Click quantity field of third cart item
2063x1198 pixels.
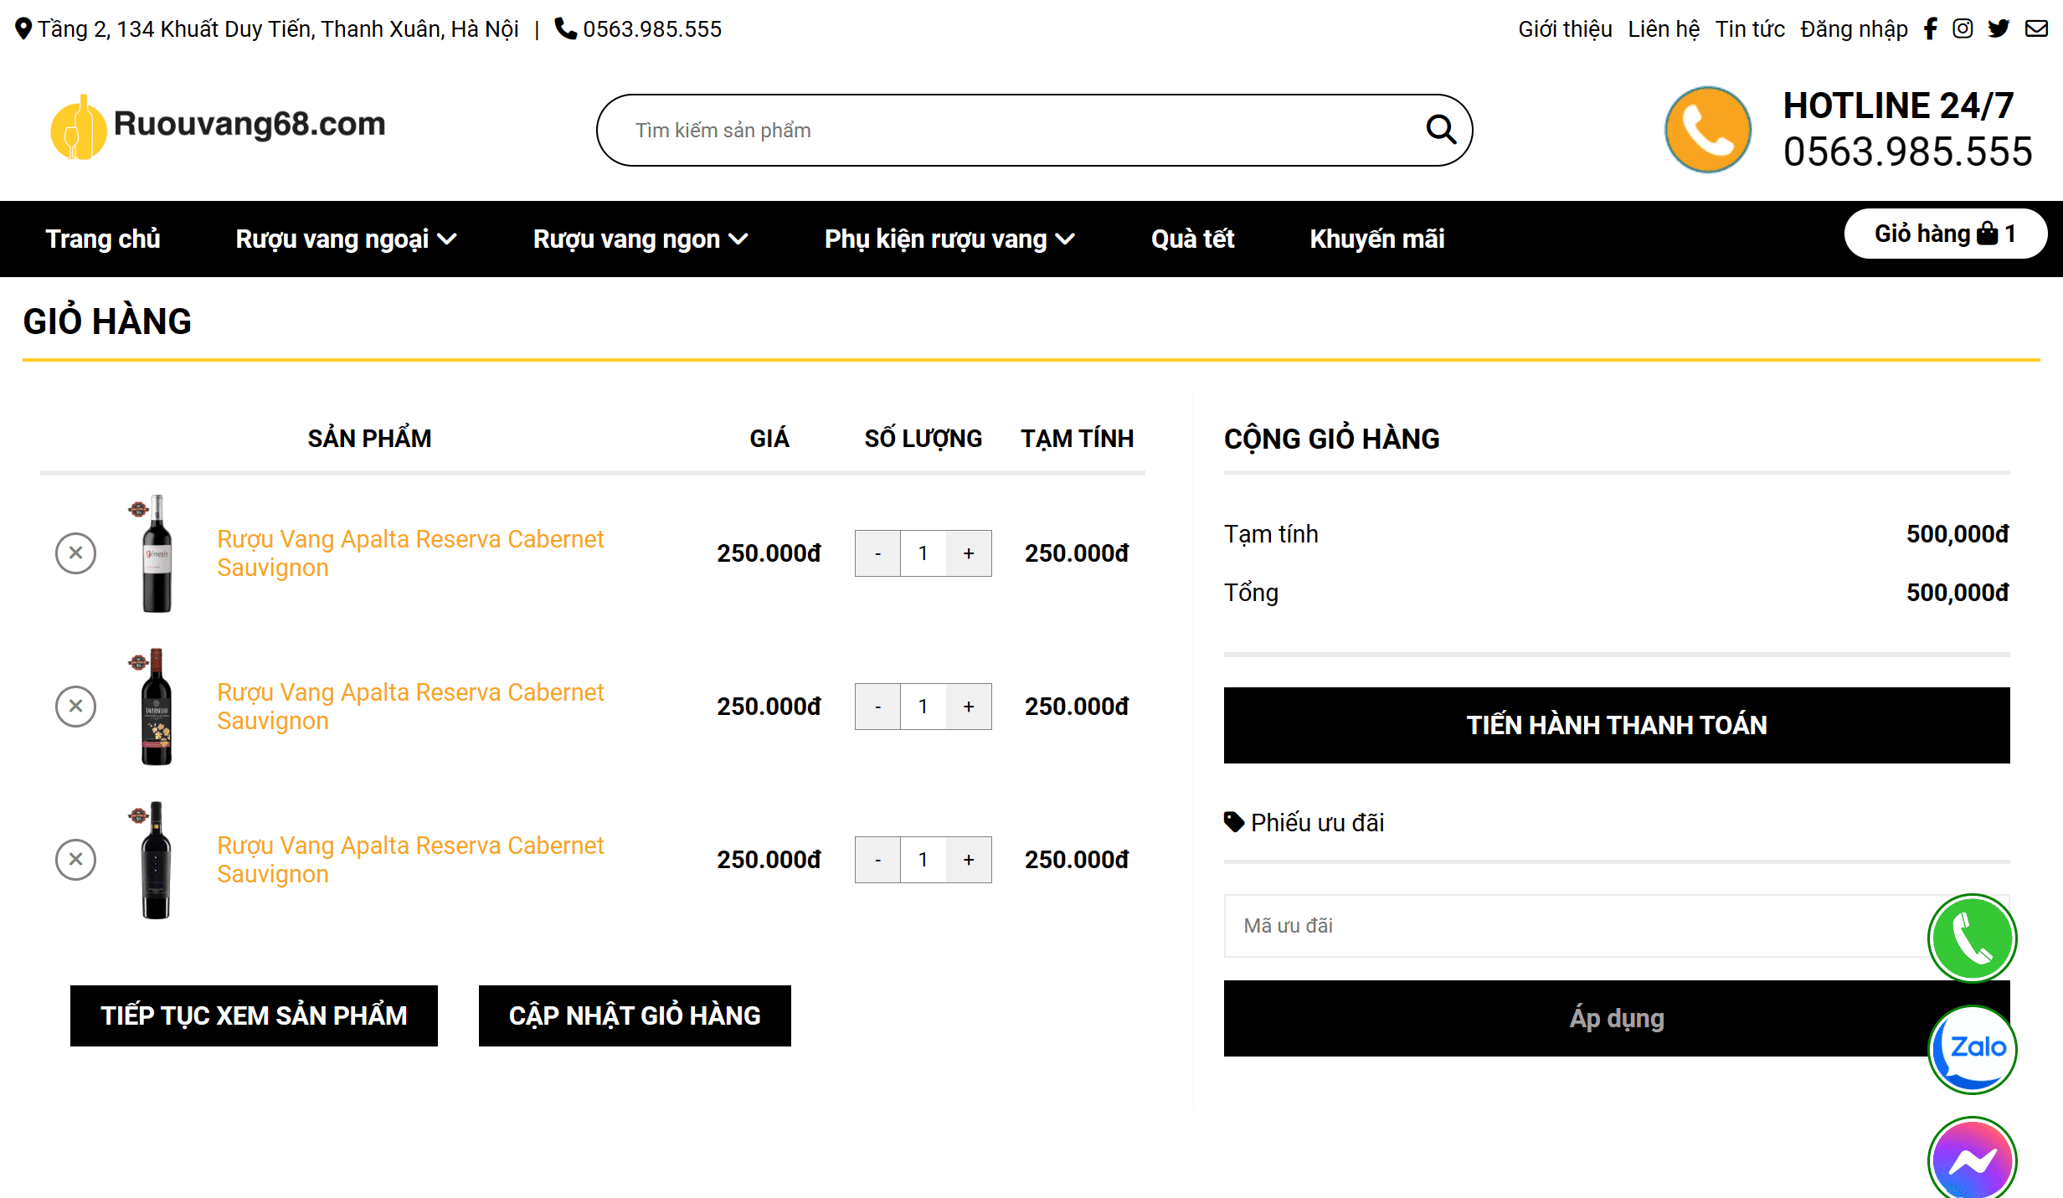pos(923,860)
